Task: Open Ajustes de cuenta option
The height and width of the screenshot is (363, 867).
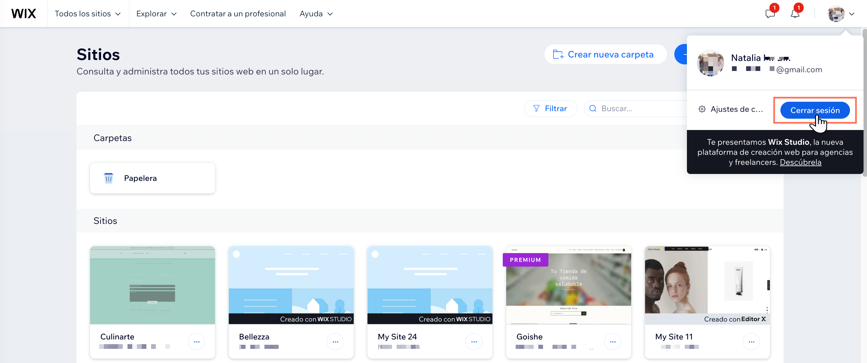Action: [731, 109]
